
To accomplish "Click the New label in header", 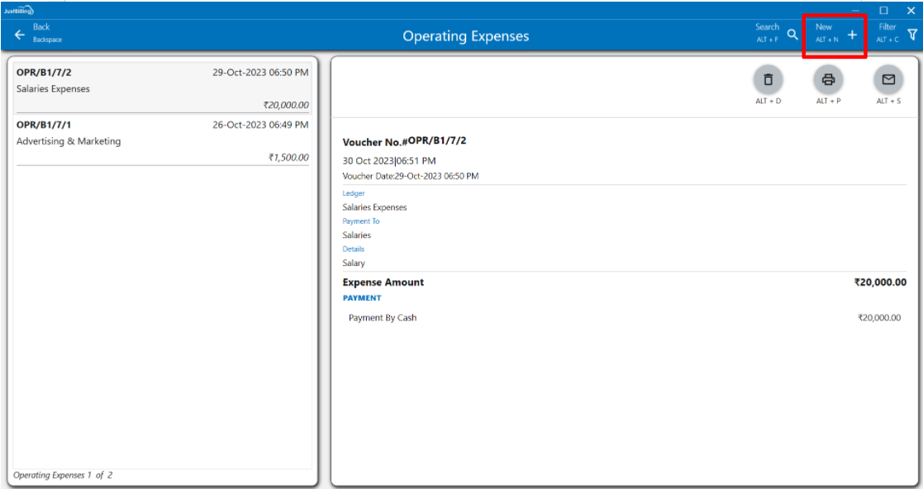I will click(824, 27).
